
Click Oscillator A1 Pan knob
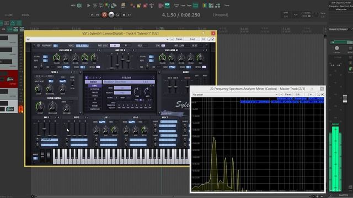coord(94,58)
